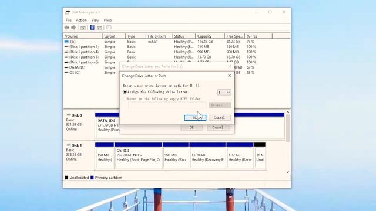
Task: Click OK in Change Drive Letter or Path
Action: 195,118
